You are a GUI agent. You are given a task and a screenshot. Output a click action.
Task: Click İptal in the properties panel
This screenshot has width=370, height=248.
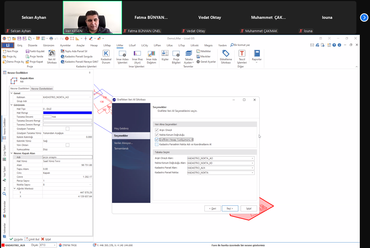click(46, 239)
